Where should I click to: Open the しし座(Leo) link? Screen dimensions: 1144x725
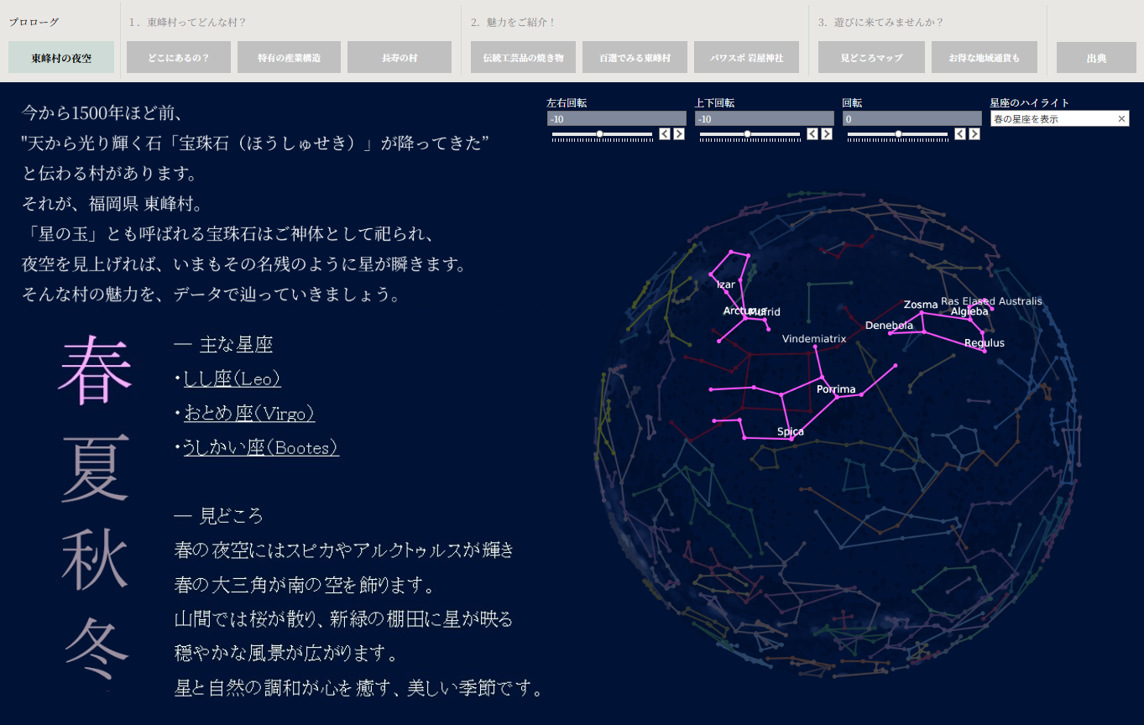232,379
